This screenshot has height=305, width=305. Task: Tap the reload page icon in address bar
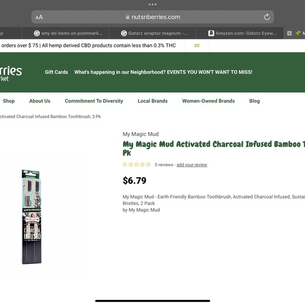click(267, 17)
